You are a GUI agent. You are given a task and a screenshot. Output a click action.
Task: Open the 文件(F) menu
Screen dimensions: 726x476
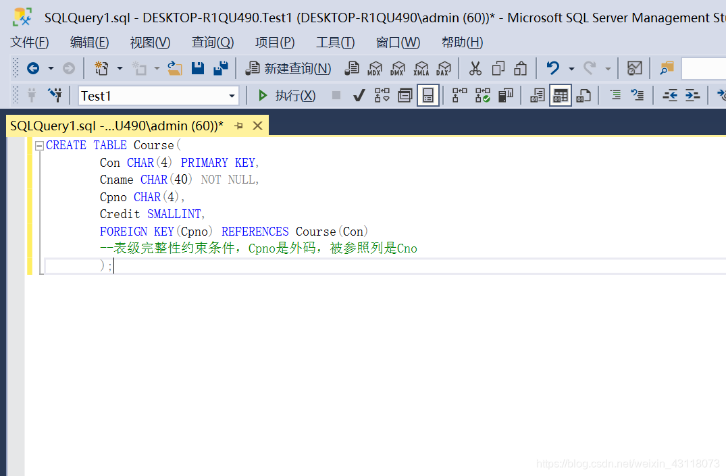(x=30, y=43)
